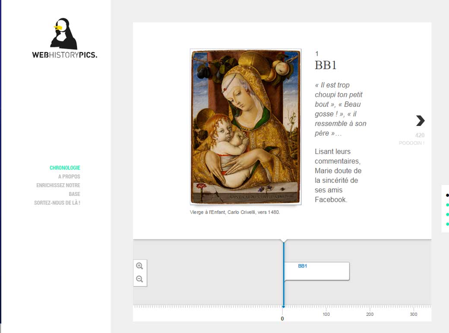Click the BB1 slide heading
449x333 pixels.
pos(326,65)
